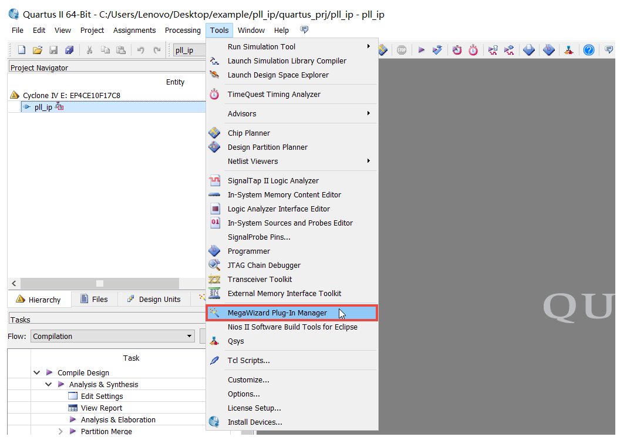Expand the Partition Merge task

pos(60,431)
